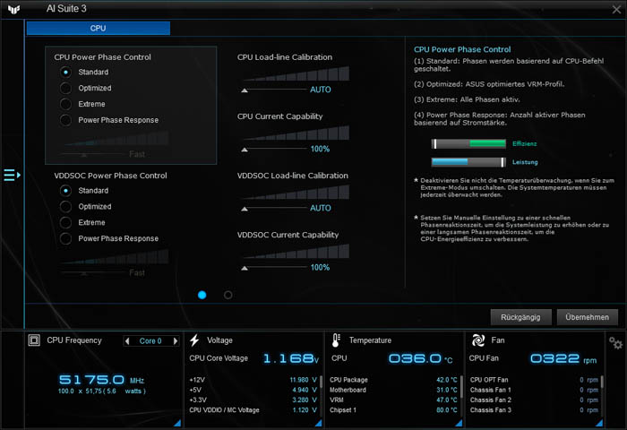Open the CPU tab
The width and height of the screenshot is (627, 430).
click(98, 28)
